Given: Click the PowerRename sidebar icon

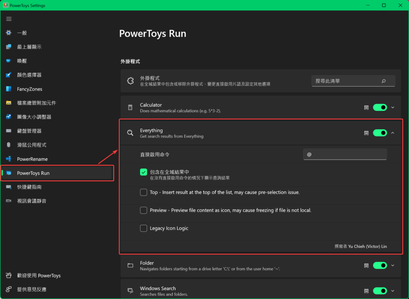Looking at the screenshot, I should click(9, 159).
